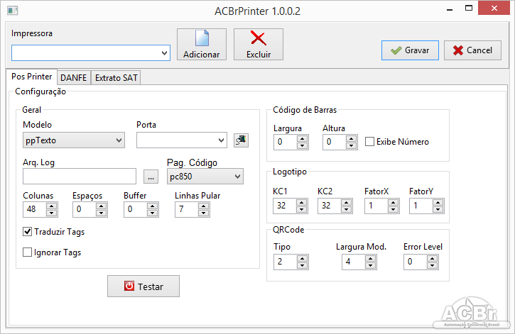Viewport: 515px width, 334px height.
Task: Increase the barcode Altura value
Action: pos(351,138)
